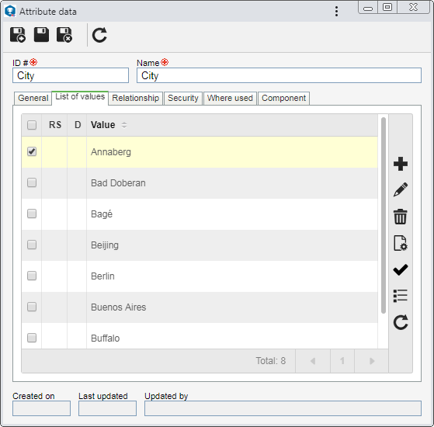Select the Berlin value text
The width and height of the screenshot is (434, 427).
click(x=102, y=276)
